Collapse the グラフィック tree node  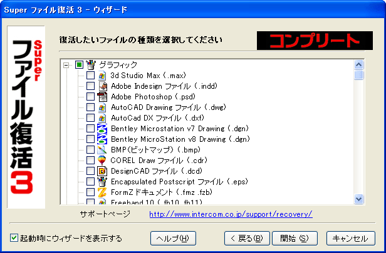(66, 65)
